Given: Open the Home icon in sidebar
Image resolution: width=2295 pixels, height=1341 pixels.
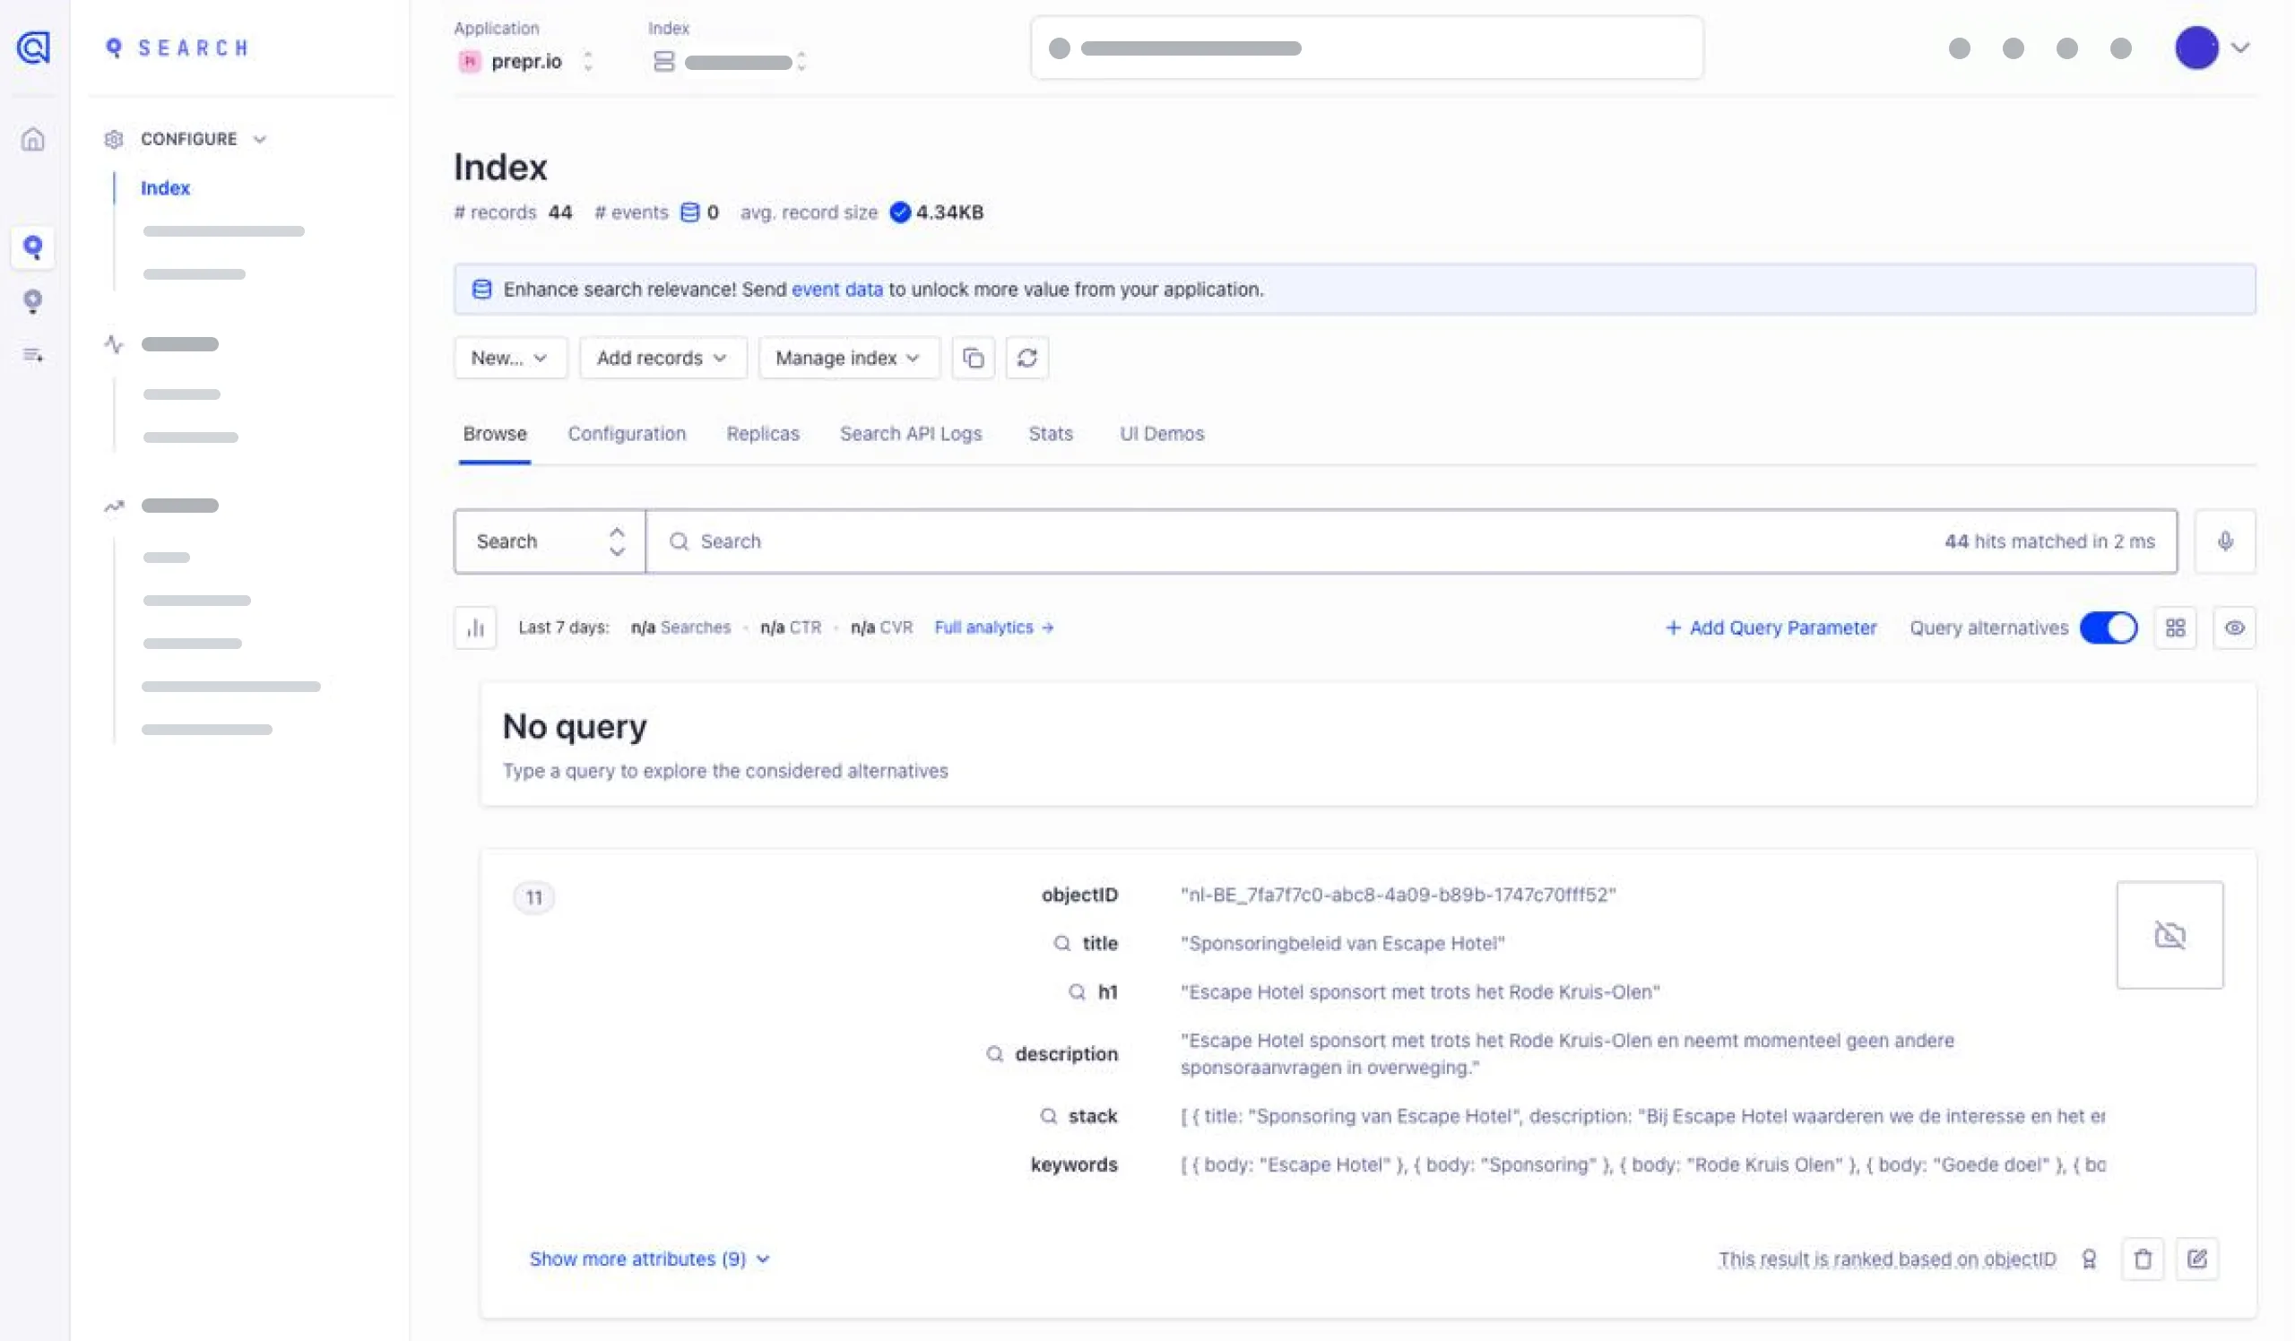Looking at the screenshot, I should tap(33, 139).
